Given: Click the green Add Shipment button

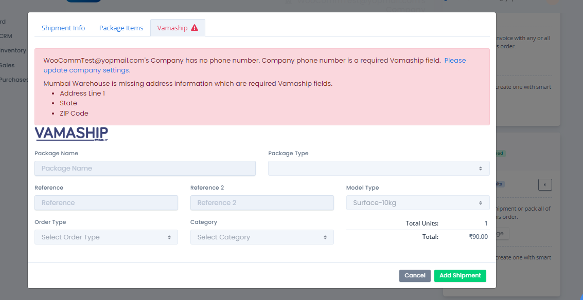Looking at the screenshot, I should 461,275.
